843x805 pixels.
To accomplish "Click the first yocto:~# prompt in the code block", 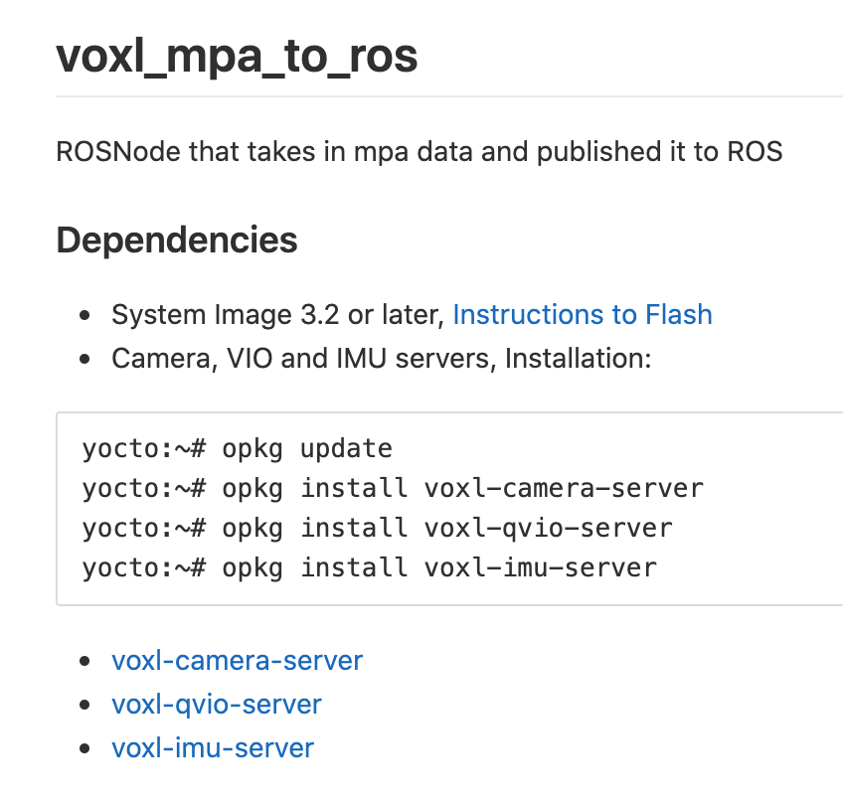I will click(143, 449).
